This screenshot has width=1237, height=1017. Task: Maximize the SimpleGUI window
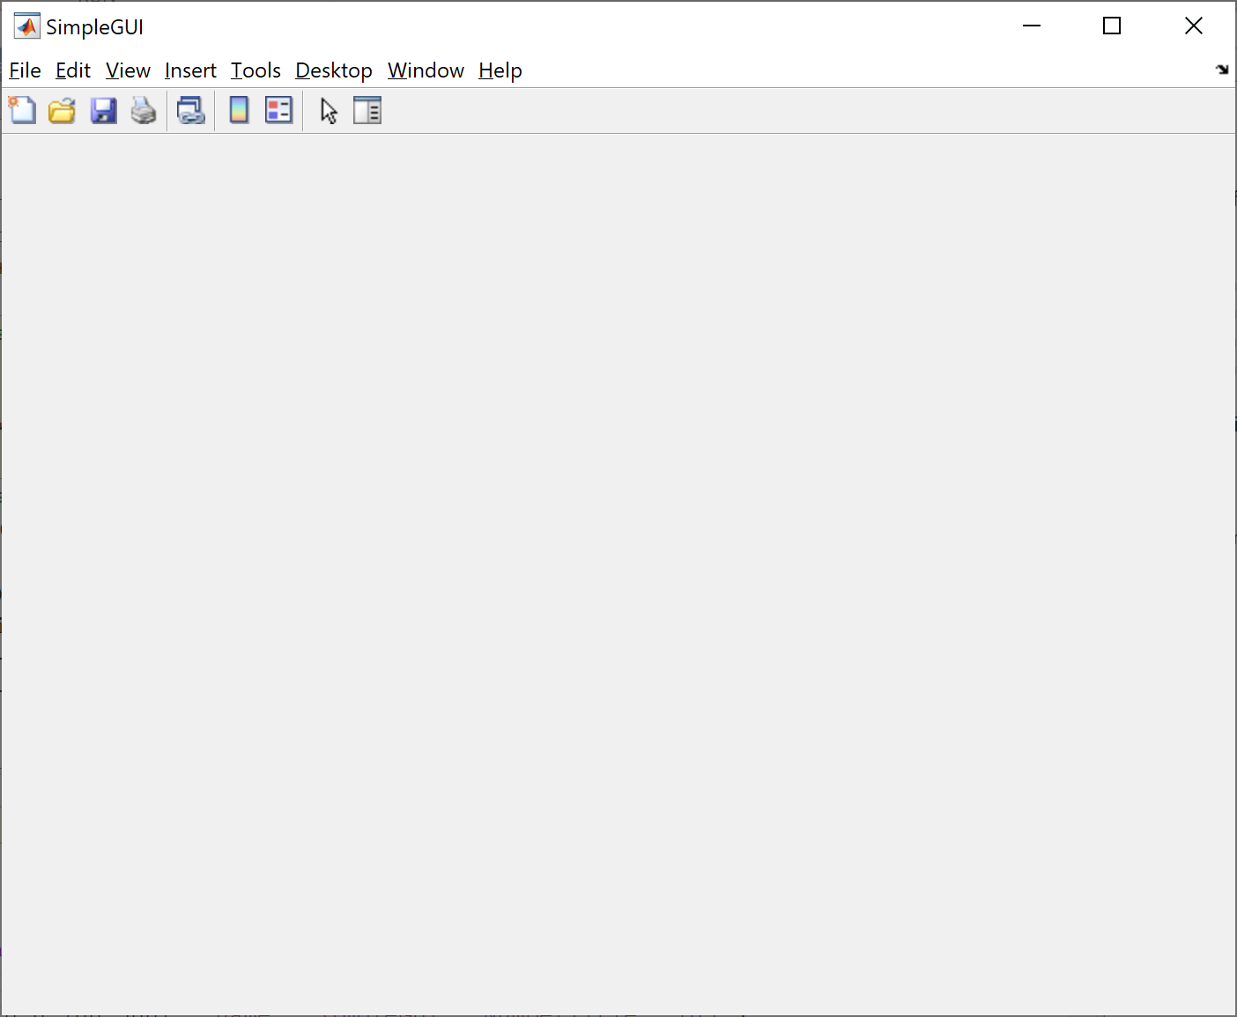(x=1112, y=26)
